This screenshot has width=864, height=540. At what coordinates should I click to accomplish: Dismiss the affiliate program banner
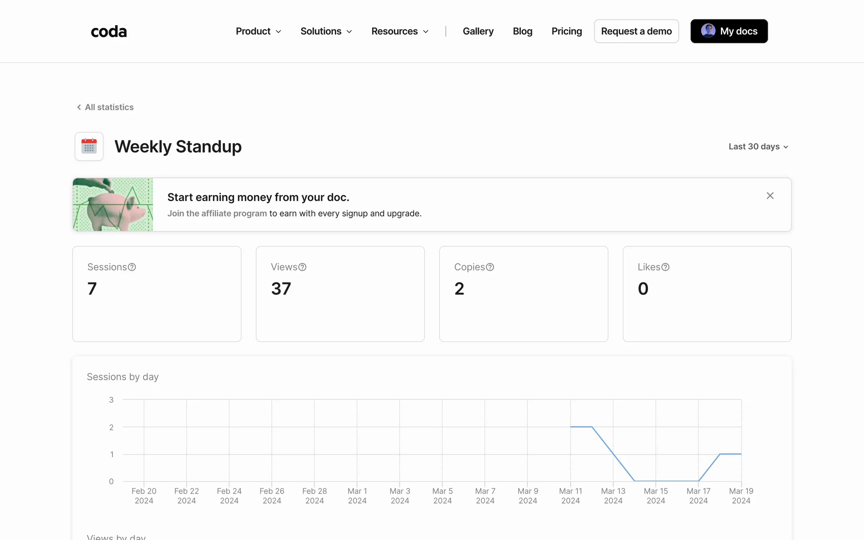tap(770, 196)
